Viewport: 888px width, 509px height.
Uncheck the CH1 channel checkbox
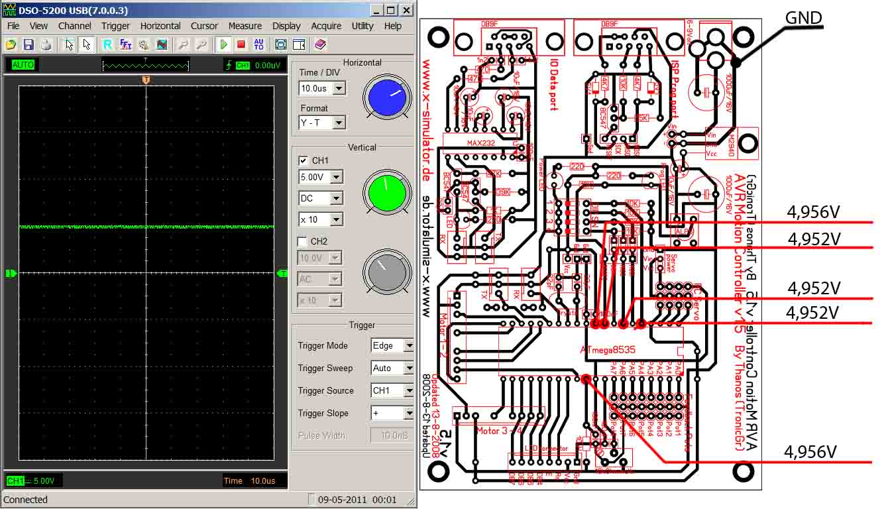point(303,160)
